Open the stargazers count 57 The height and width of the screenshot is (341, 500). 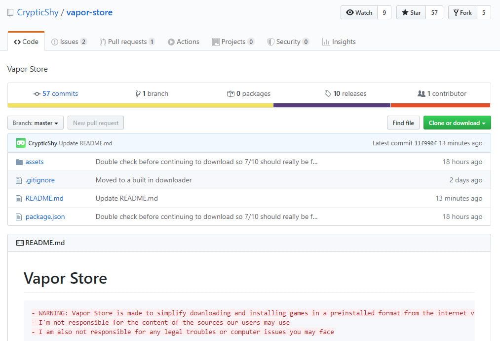pyautogui.click(x=434, y=12)
